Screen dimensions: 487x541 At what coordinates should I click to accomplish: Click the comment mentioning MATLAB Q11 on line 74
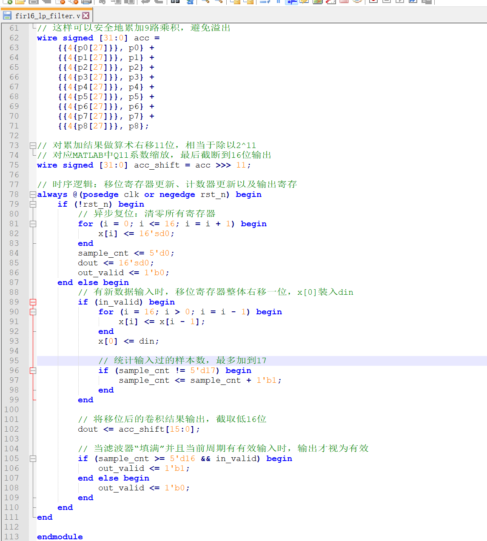point(154,155)
